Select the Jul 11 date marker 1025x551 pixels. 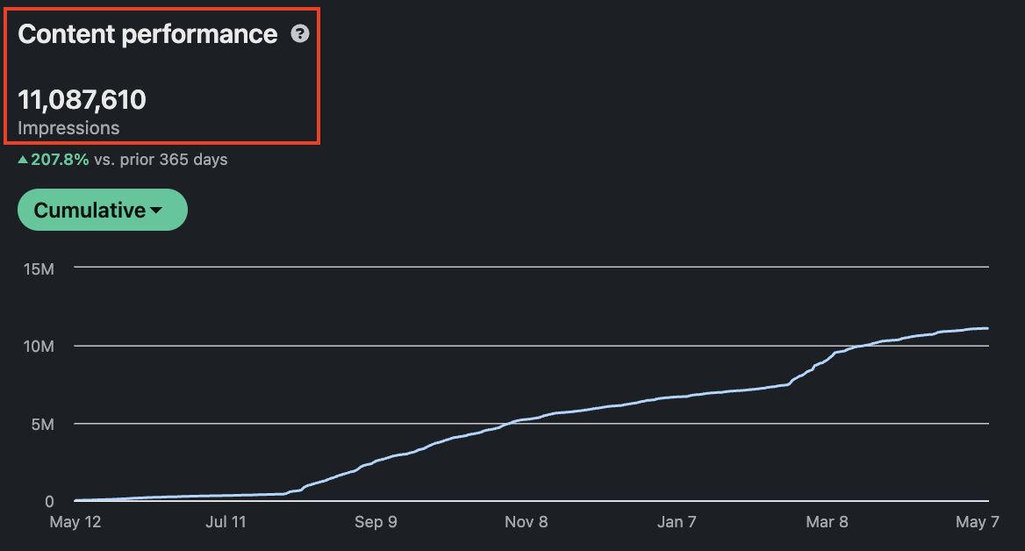pyautogui.click(x=226, y=521)
